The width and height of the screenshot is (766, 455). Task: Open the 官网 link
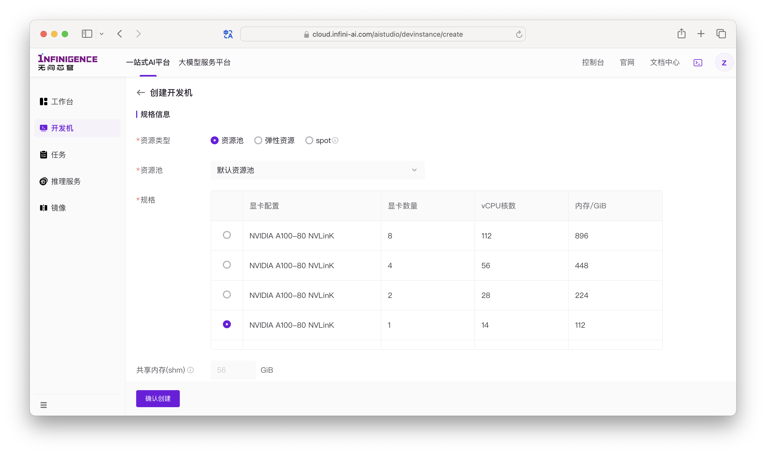pyautogui.click(x=627, y=62)
